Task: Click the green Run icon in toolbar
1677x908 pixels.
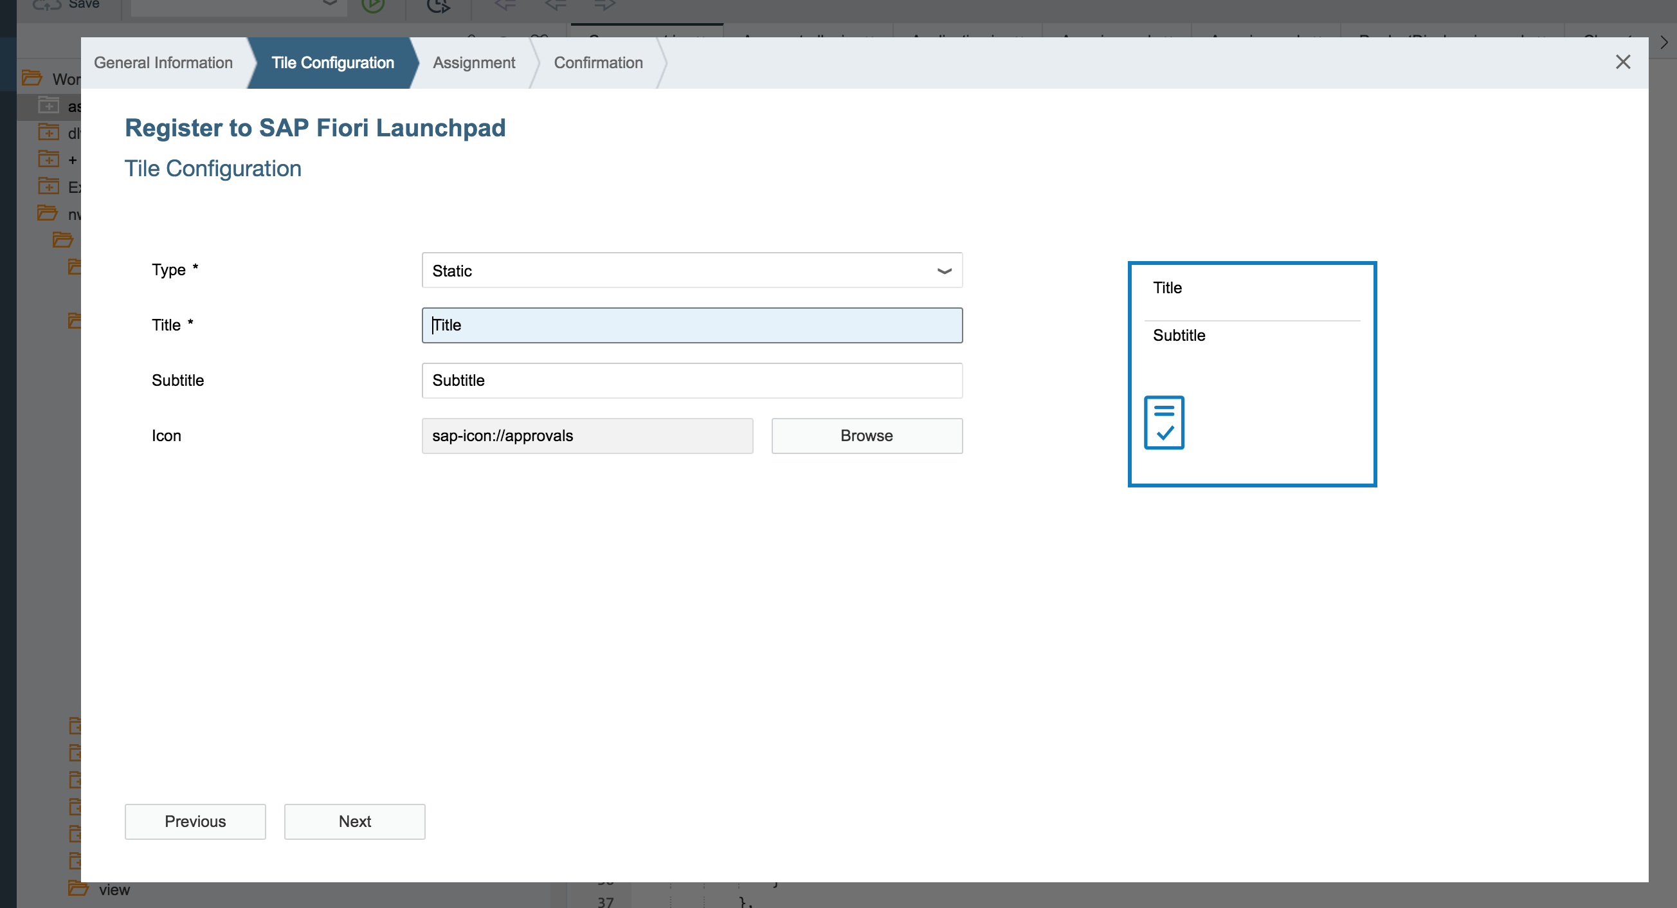Action: 373,5
